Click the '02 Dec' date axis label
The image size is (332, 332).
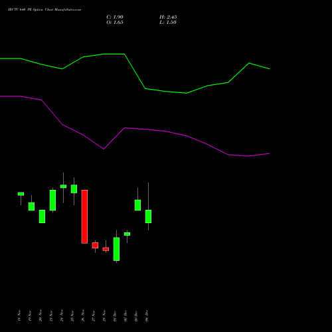(x=125, y=315)
